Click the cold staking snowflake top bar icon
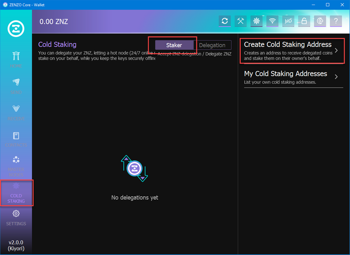Screen dimensions: 350x255 256,21
